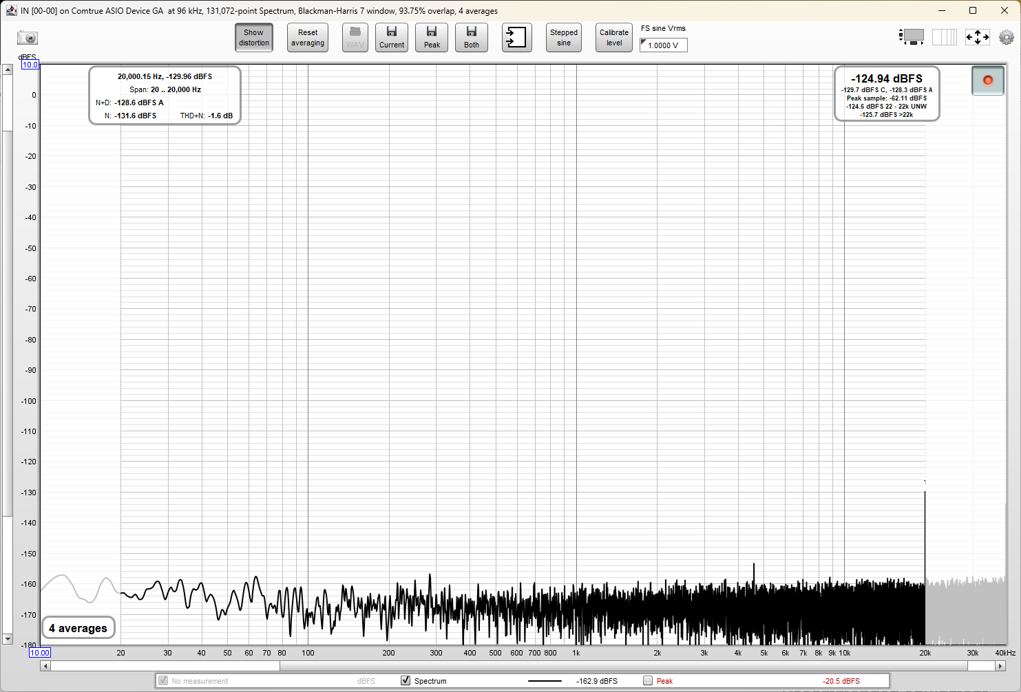Capture graph image with camera icon

tap(28, 38)
